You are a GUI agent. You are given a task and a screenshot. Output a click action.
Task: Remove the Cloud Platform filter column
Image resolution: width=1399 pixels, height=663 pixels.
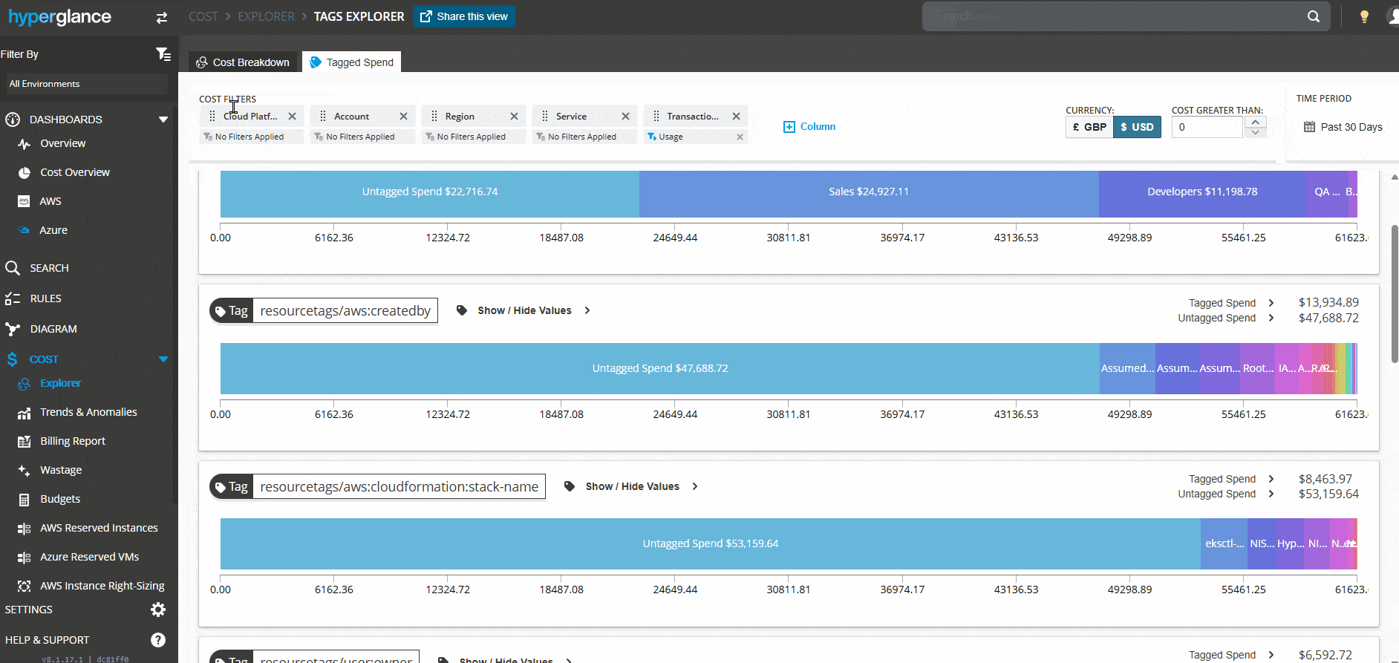293,117
